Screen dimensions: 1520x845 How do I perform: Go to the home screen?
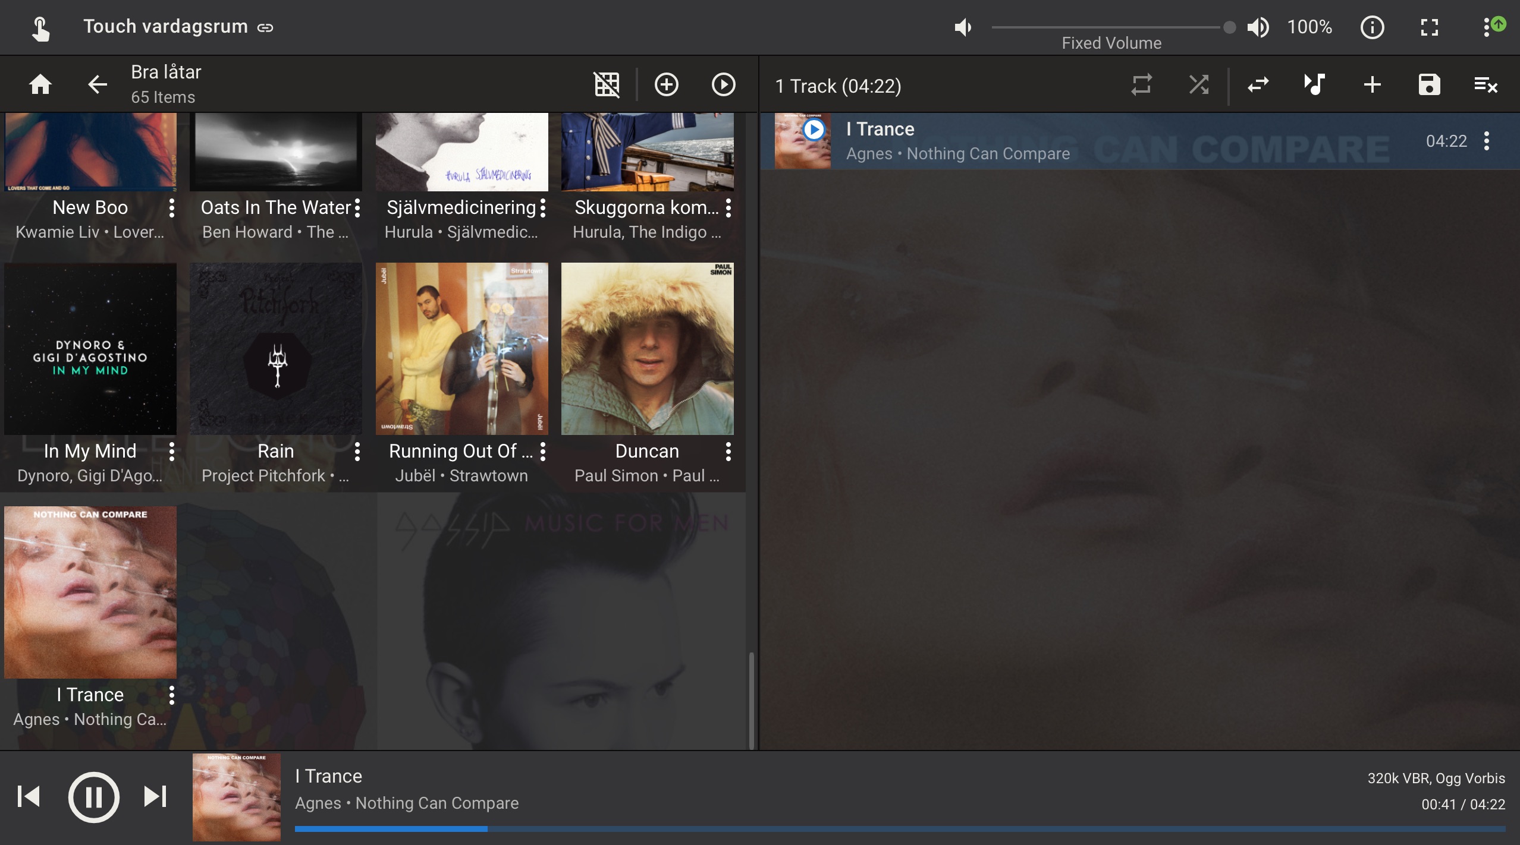(x=40, y=84)
